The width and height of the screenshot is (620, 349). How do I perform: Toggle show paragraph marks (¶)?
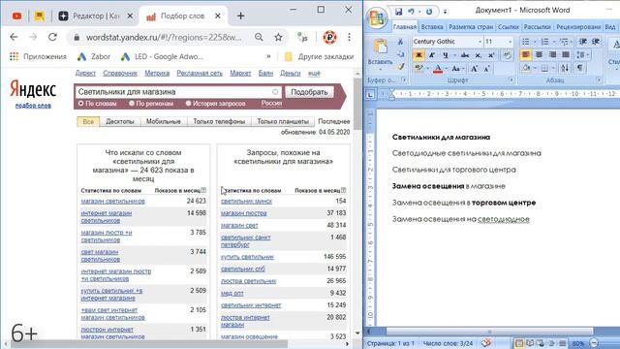point(579,68)
